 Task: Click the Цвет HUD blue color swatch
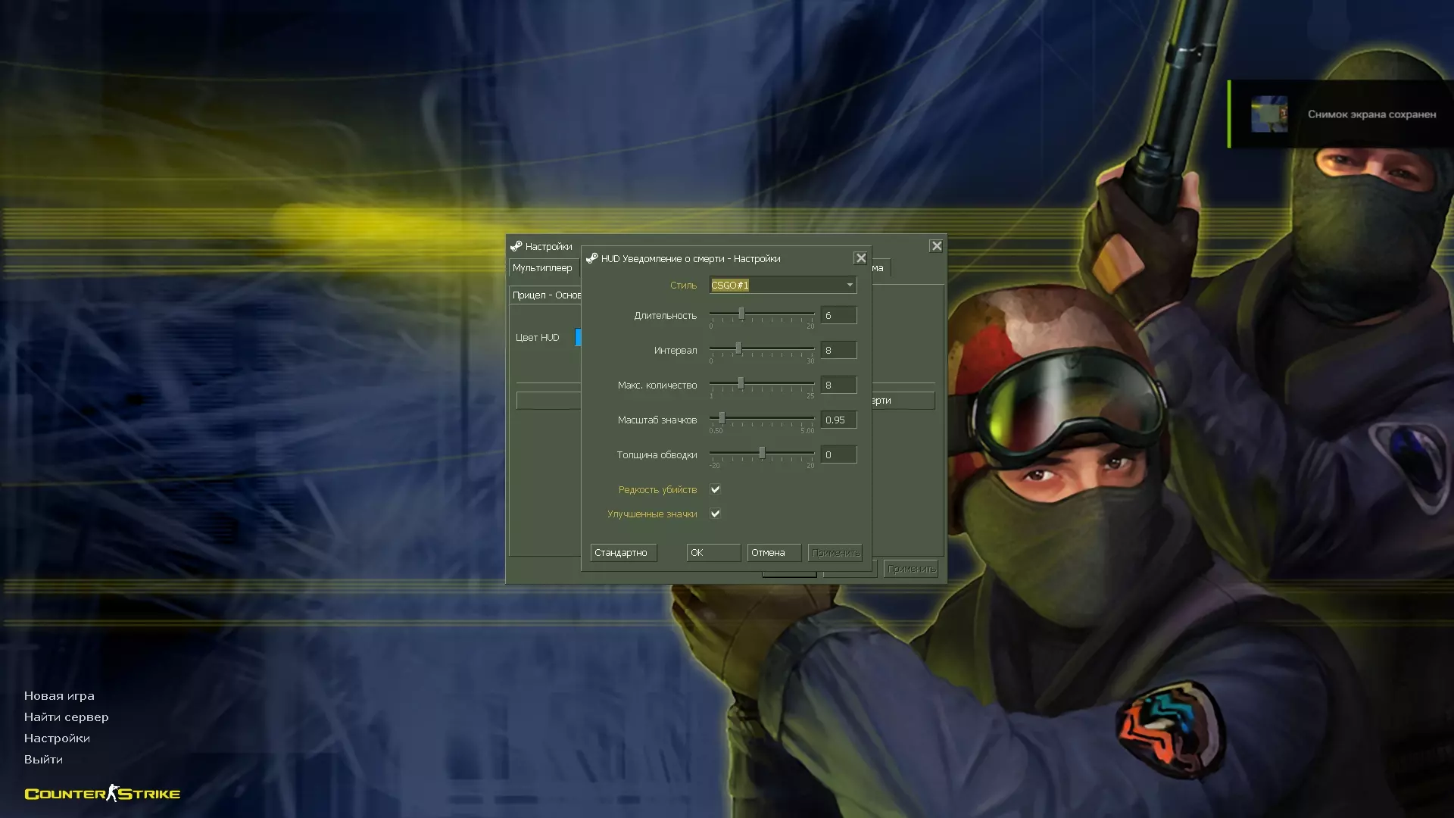click(578, 337)
